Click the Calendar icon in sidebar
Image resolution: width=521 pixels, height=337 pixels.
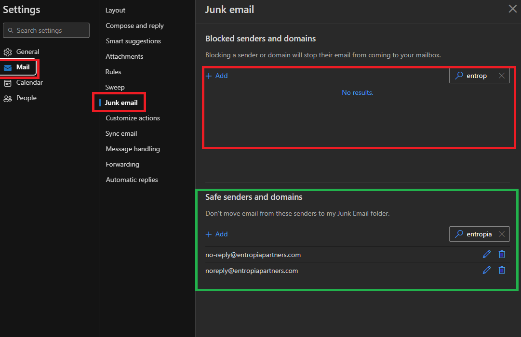[x=8, y=83]
